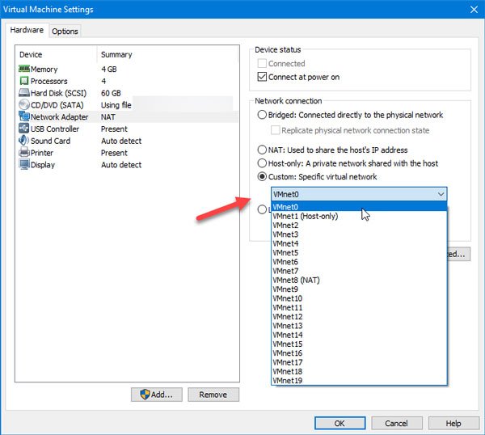Select the Sound Card speaker icon
485x435 pixels.
[24, 141]
